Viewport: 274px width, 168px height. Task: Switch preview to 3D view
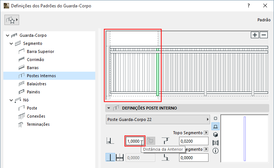216,135
